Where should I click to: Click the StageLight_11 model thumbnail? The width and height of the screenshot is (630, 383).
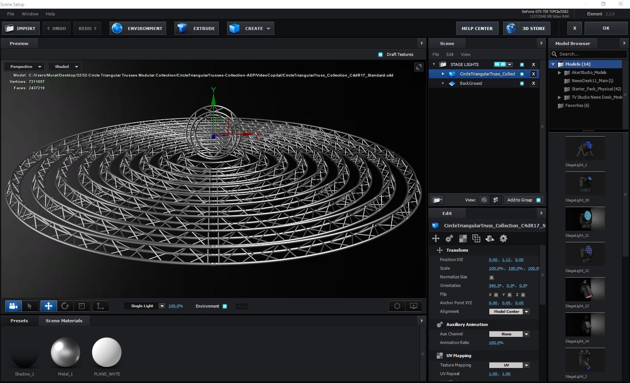point(585,219)
